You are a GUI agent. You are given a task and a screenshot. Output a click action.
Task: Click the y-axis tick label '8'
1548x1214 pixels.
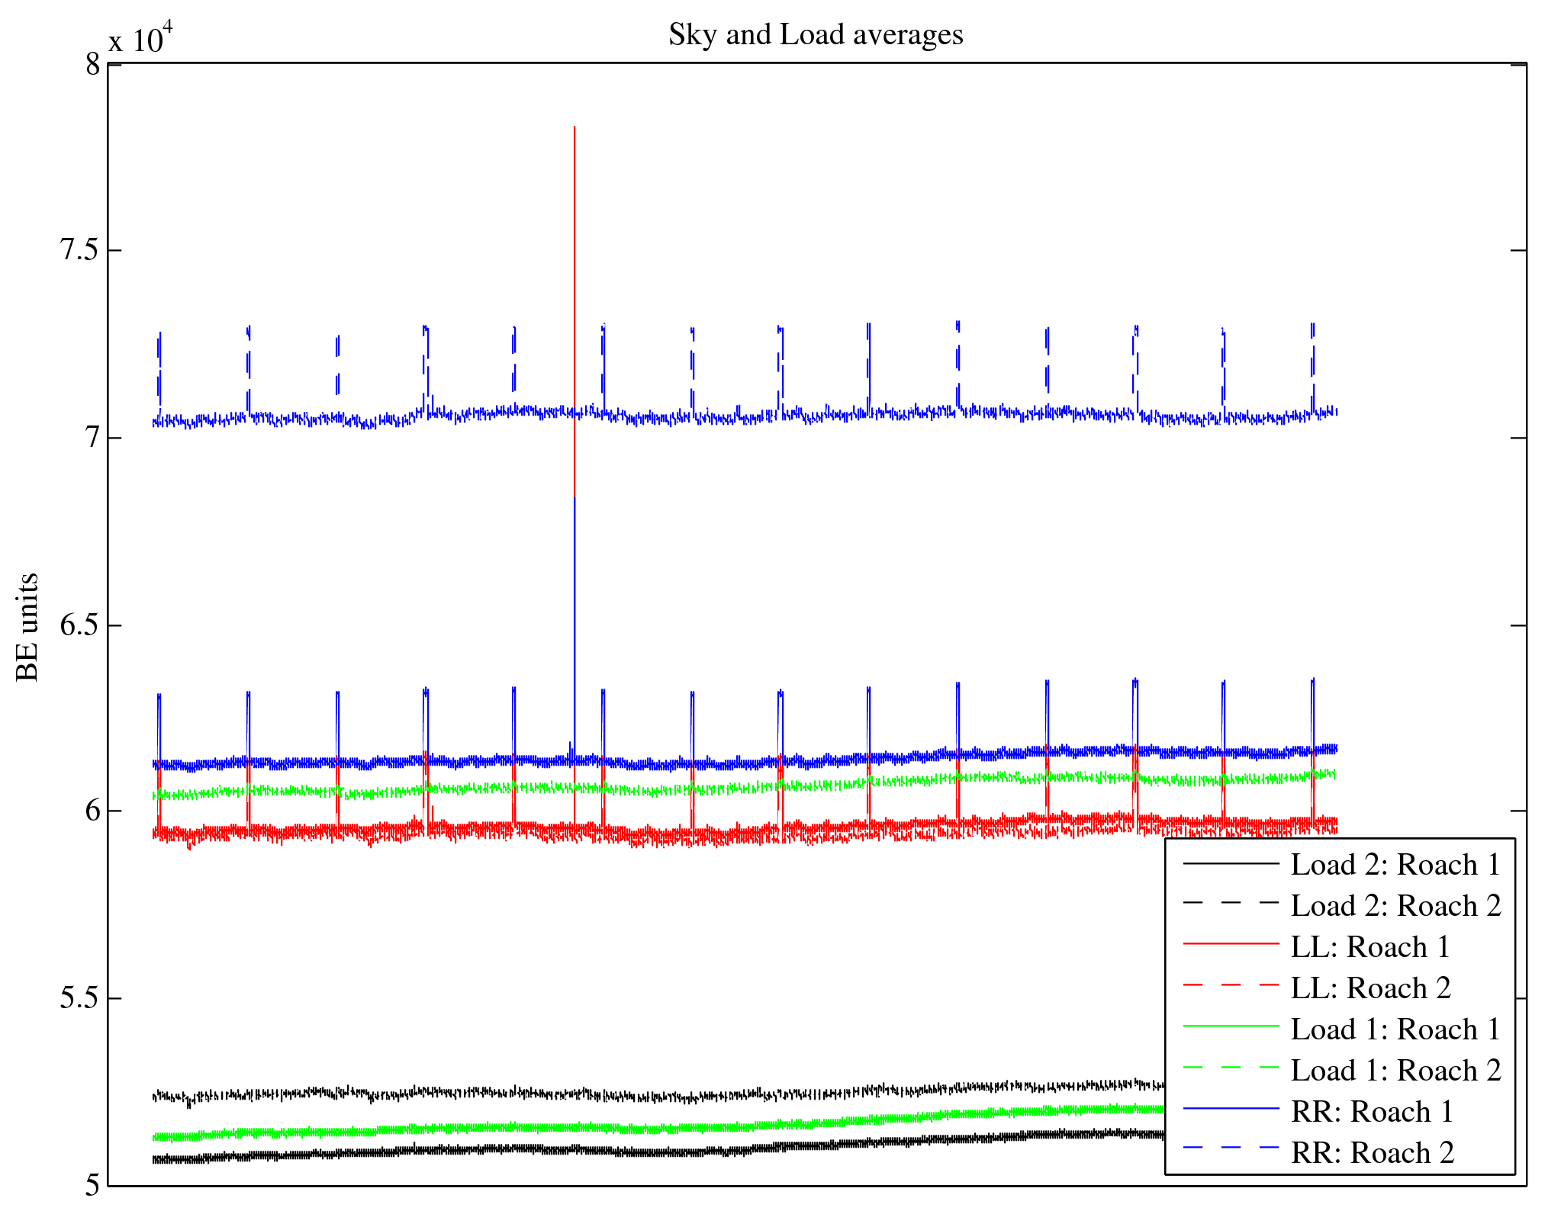(x=92, y=65)
